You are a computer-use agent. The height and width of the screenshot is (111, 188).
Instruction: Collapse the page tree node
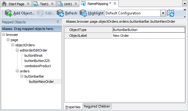(8, 40)
